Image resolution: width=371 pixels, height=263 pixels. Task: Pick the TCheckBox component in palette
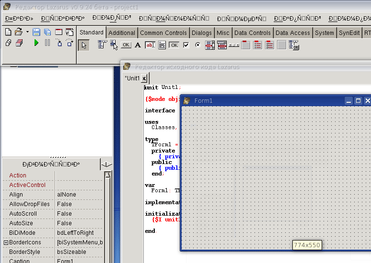[186, 45]
